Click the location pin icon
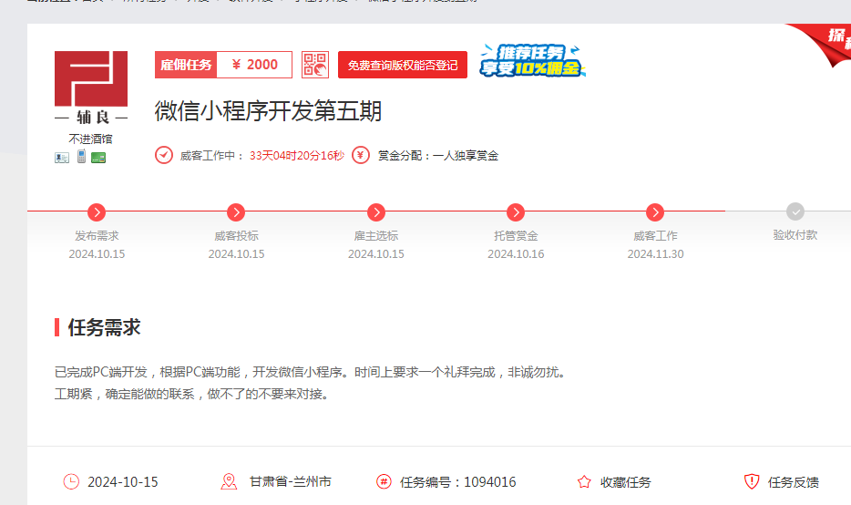 [229, 481]
